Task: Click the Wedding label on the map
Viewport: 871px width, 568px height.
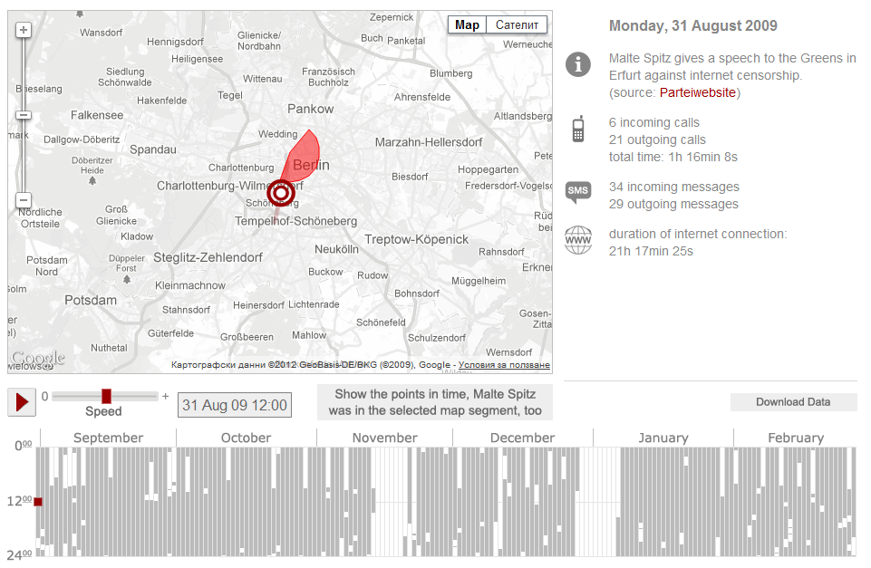Action: 277,134
